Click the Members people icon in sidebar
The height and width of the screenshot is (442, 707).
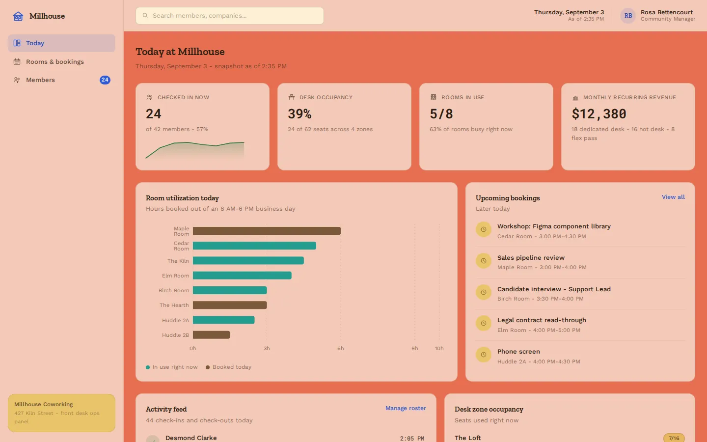[17, 80]
